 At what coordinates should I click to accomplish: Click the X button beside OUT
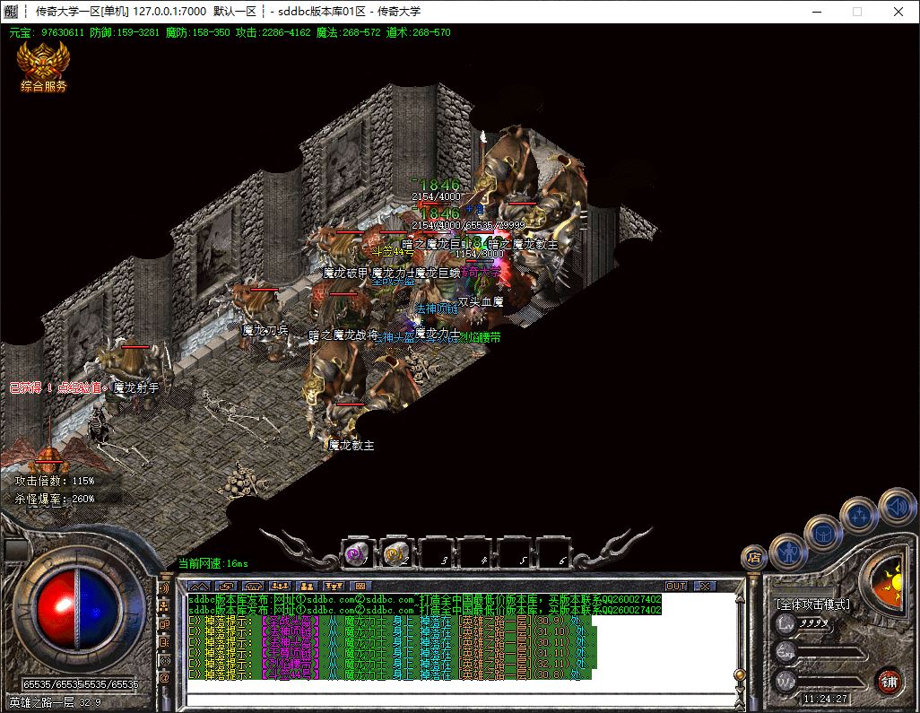point(705,586)
